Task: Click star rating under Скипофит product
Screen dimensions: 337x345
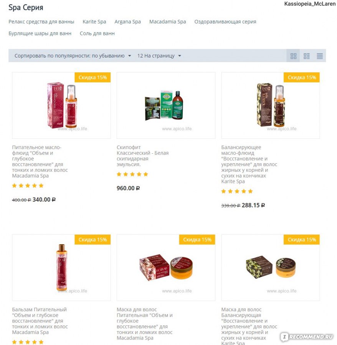Action: pos(132,174)
